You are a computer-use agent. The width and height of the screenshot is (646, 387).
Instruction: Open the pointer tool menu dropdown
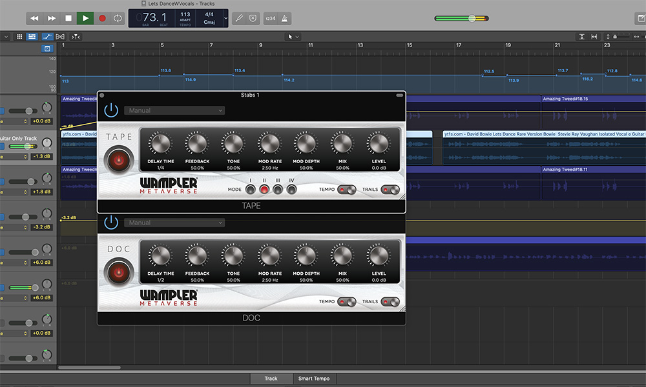(293, 37)
